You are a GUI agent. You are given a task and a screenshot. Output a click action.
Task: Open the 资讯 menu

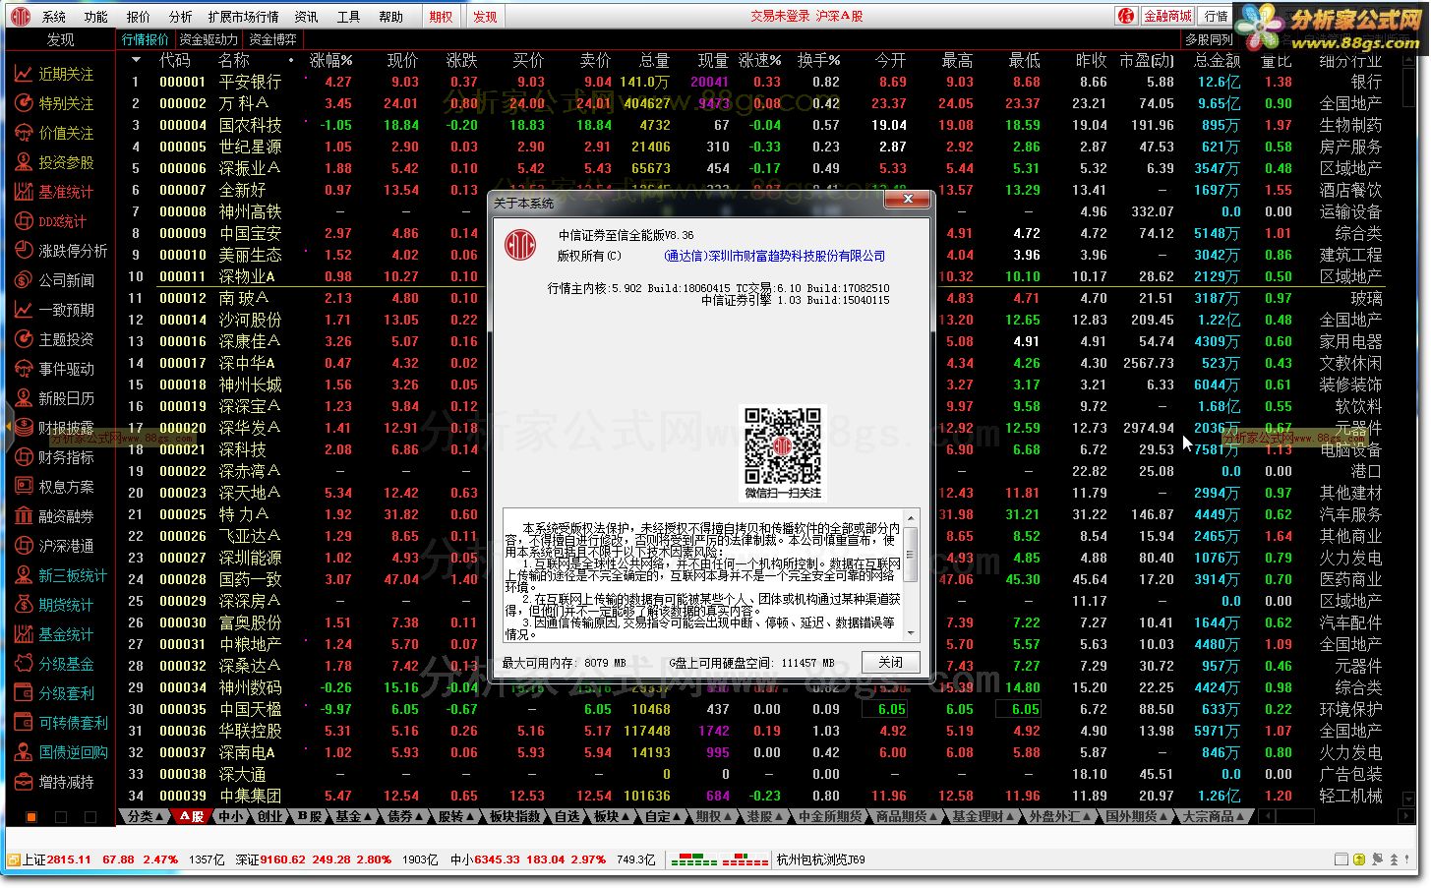307,17
